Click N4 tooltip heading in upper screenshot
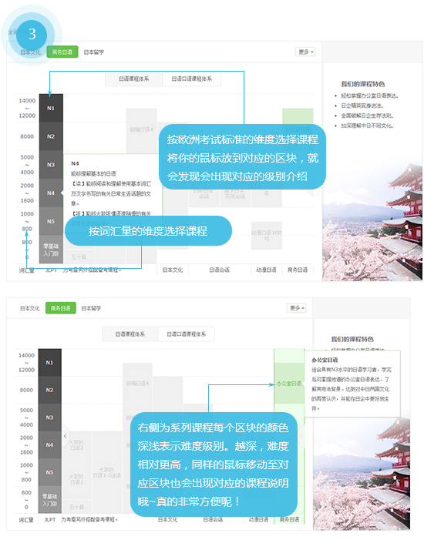This screenshot has height=540, width=424. click(x=75, y=163)
